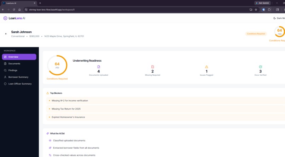Minimize the browser window
Screen dimensions: 285x157
[x=277, y=3]
